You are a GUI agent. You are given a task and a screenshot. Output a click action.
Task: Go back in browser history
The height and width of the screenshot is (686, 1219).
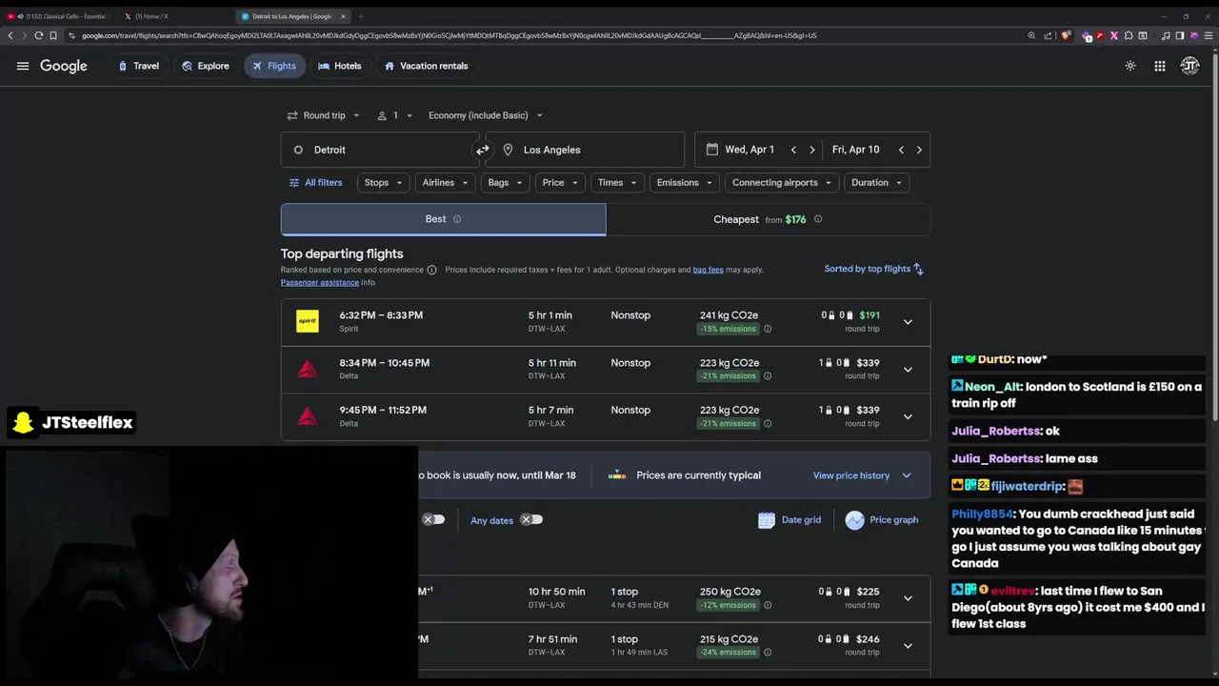pos(10,35)
